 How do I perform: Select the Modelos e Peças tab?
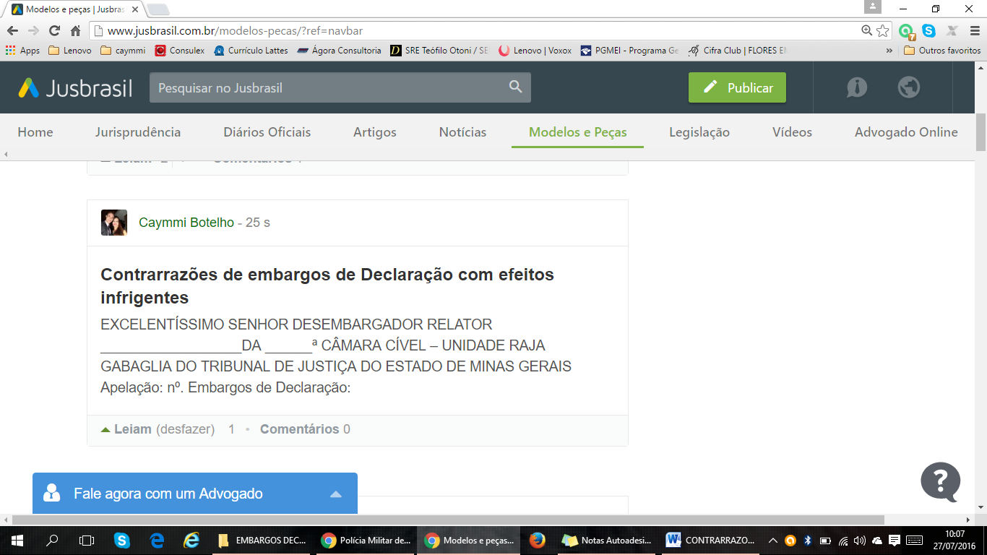pyautogui.click(x=578, y=132)
